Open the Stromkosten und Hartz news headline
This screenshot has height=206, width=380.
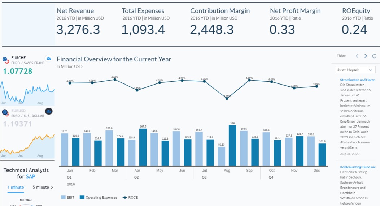pos(358,80)
